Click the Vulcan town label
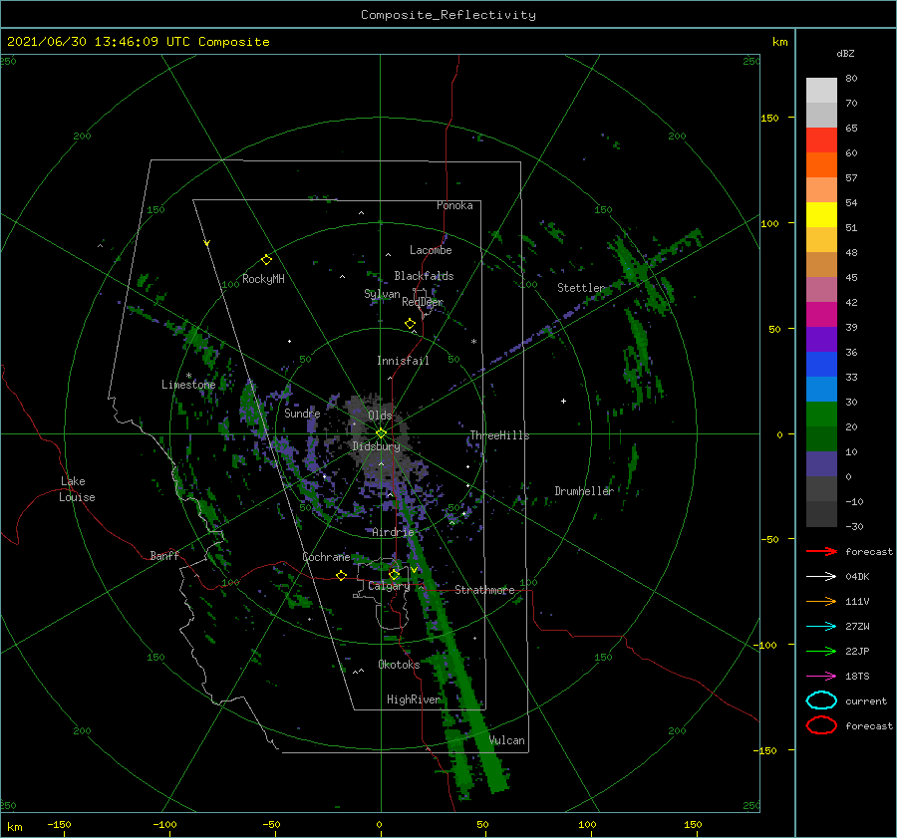The width and height of the screenshot is (897, 838). pyautogui.click(x=507, y=740)
